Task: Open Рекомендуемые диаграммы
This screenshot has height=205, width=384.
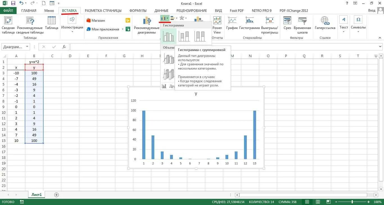Action: click(146, 25)
